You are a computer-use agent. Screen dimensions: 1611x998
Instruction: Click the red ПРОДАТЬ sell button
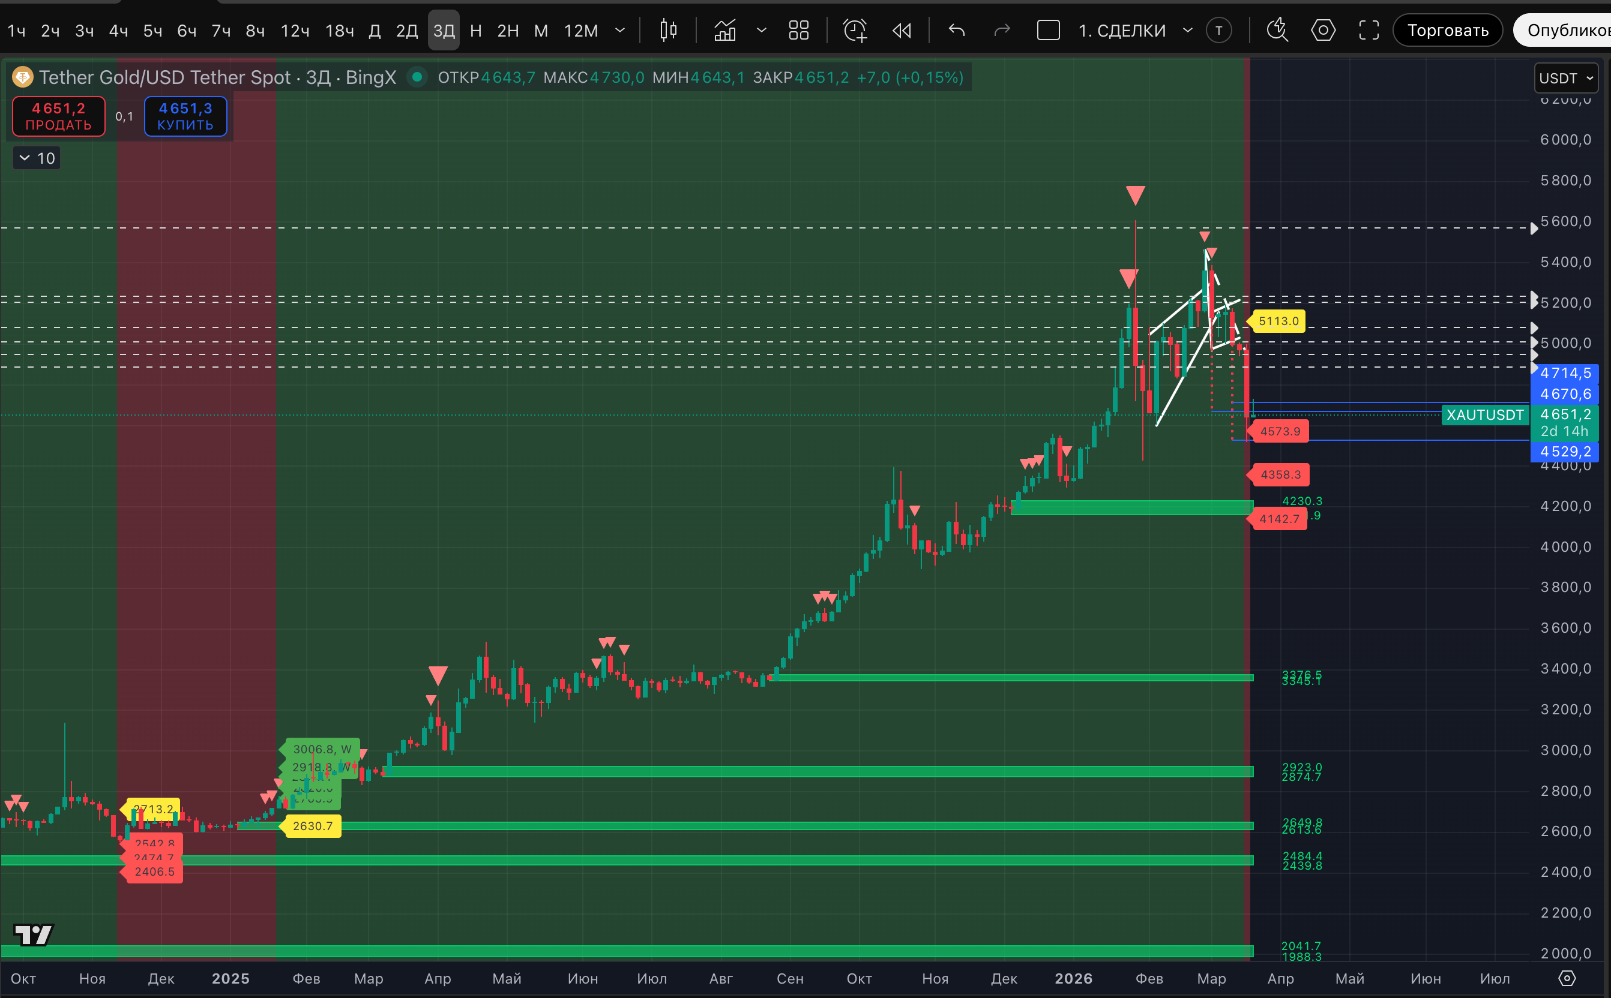point(59,116)
